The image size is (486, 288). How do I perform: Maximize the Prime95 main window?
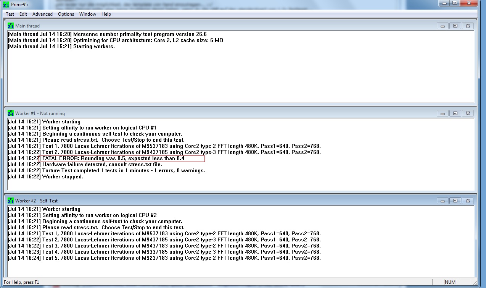coord(454,3)
